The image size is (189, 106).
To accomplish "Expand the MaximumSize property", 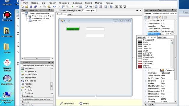I will pyautogui.click(x=146, y=91).
